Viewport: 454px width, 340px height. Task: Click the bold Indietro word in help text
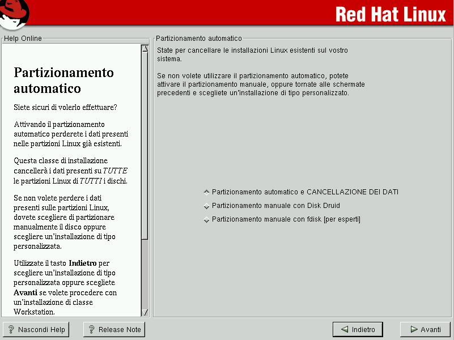[83, 263]
